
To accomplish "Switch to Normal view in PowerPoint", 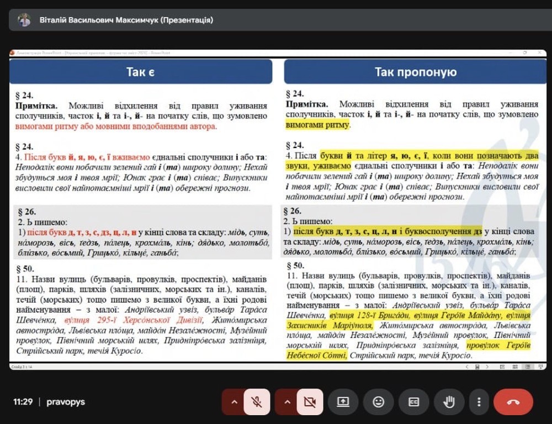I will (503, 367).
